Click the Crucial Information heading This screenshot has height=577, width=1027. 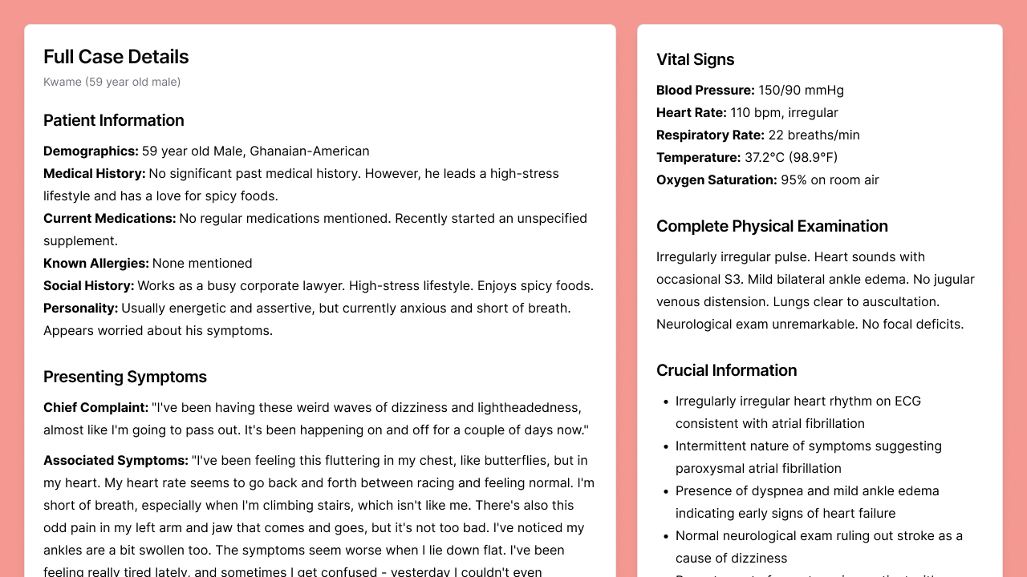click(x=726, y=370)
